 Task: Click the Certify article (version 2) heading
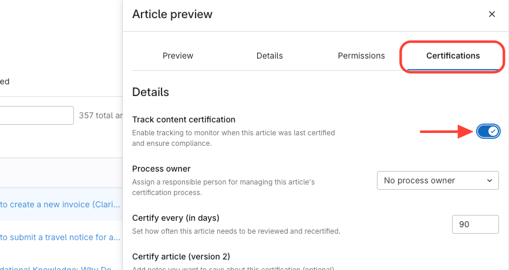click(181, 257)
